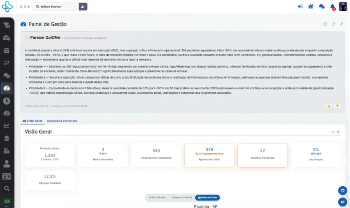The height and width of the screenshot is (208, 350).
Task: Click the Mapa de Calor button
Action: [208, 197]
